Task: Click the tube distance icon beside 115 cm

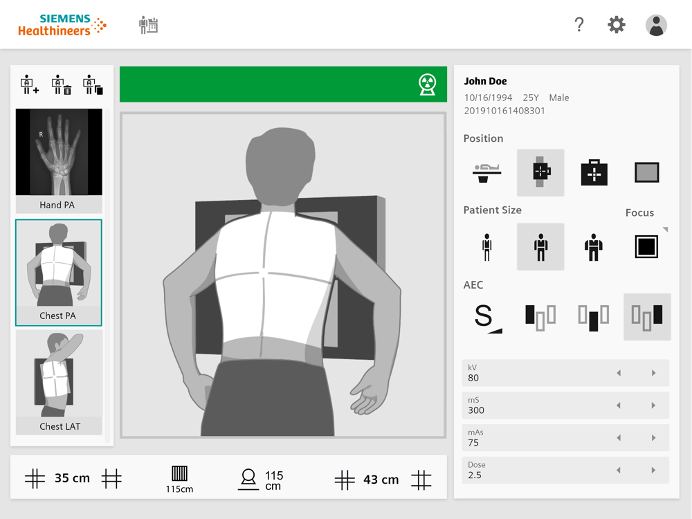Action: coord(248,480)
